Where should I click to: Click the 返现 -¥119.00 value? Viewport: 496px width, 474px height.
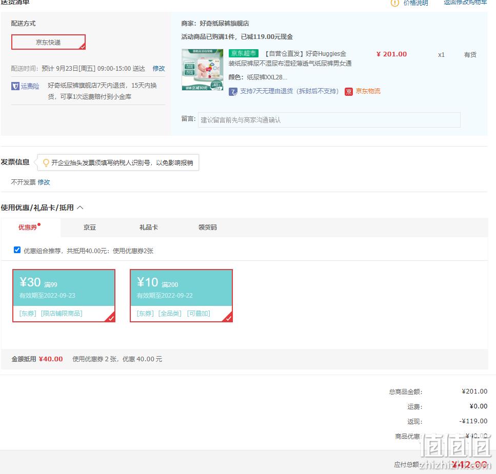click(473, 421)
